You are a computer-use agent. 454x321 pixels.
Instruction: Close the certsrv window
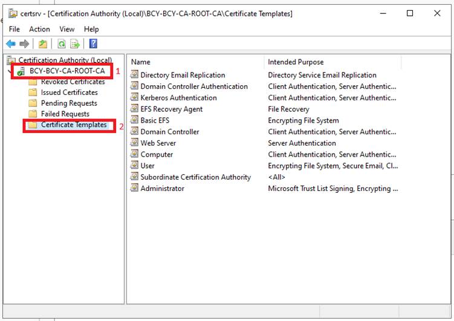437,13
